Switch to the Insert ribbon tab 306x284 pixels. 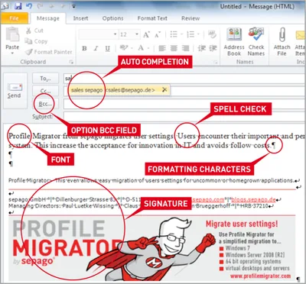pyautogui.click(x=80, y=18)
